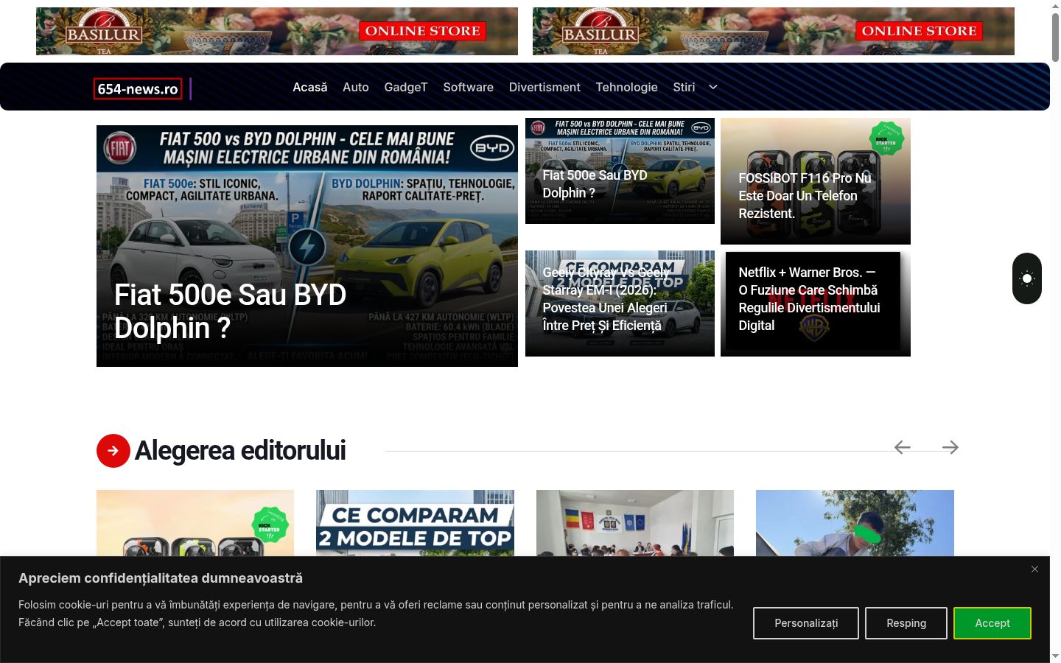This screenshot has width=1061, height=663.
Task: Go to next editor's choice slide
Action: [x=950, y=447]
